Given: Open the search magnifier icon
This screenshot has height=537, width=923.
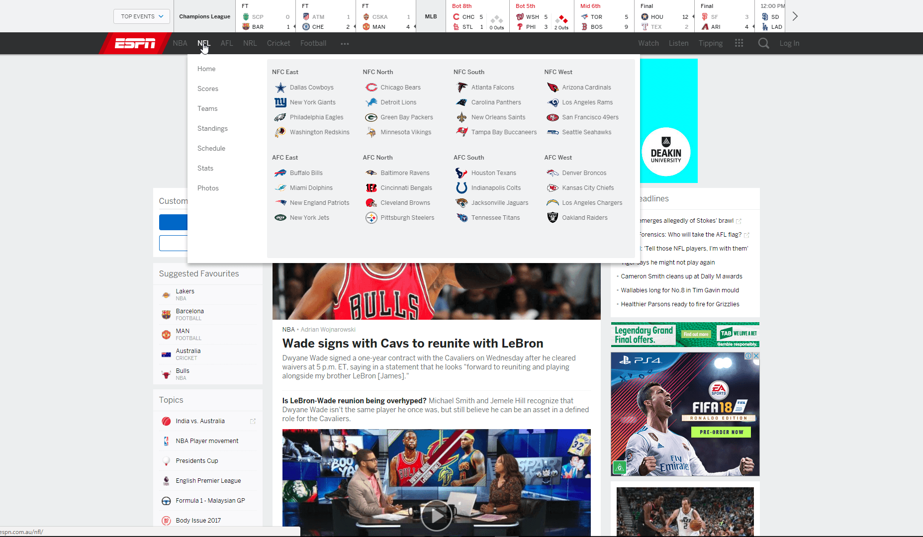Looking at the screenshot, I should (763, 43).
